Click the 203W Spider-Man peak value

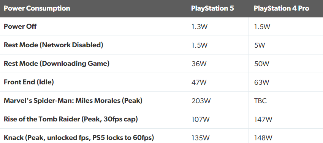coord(201,101)
